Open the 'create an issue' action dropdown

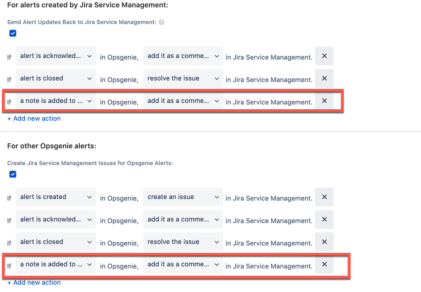183,197
